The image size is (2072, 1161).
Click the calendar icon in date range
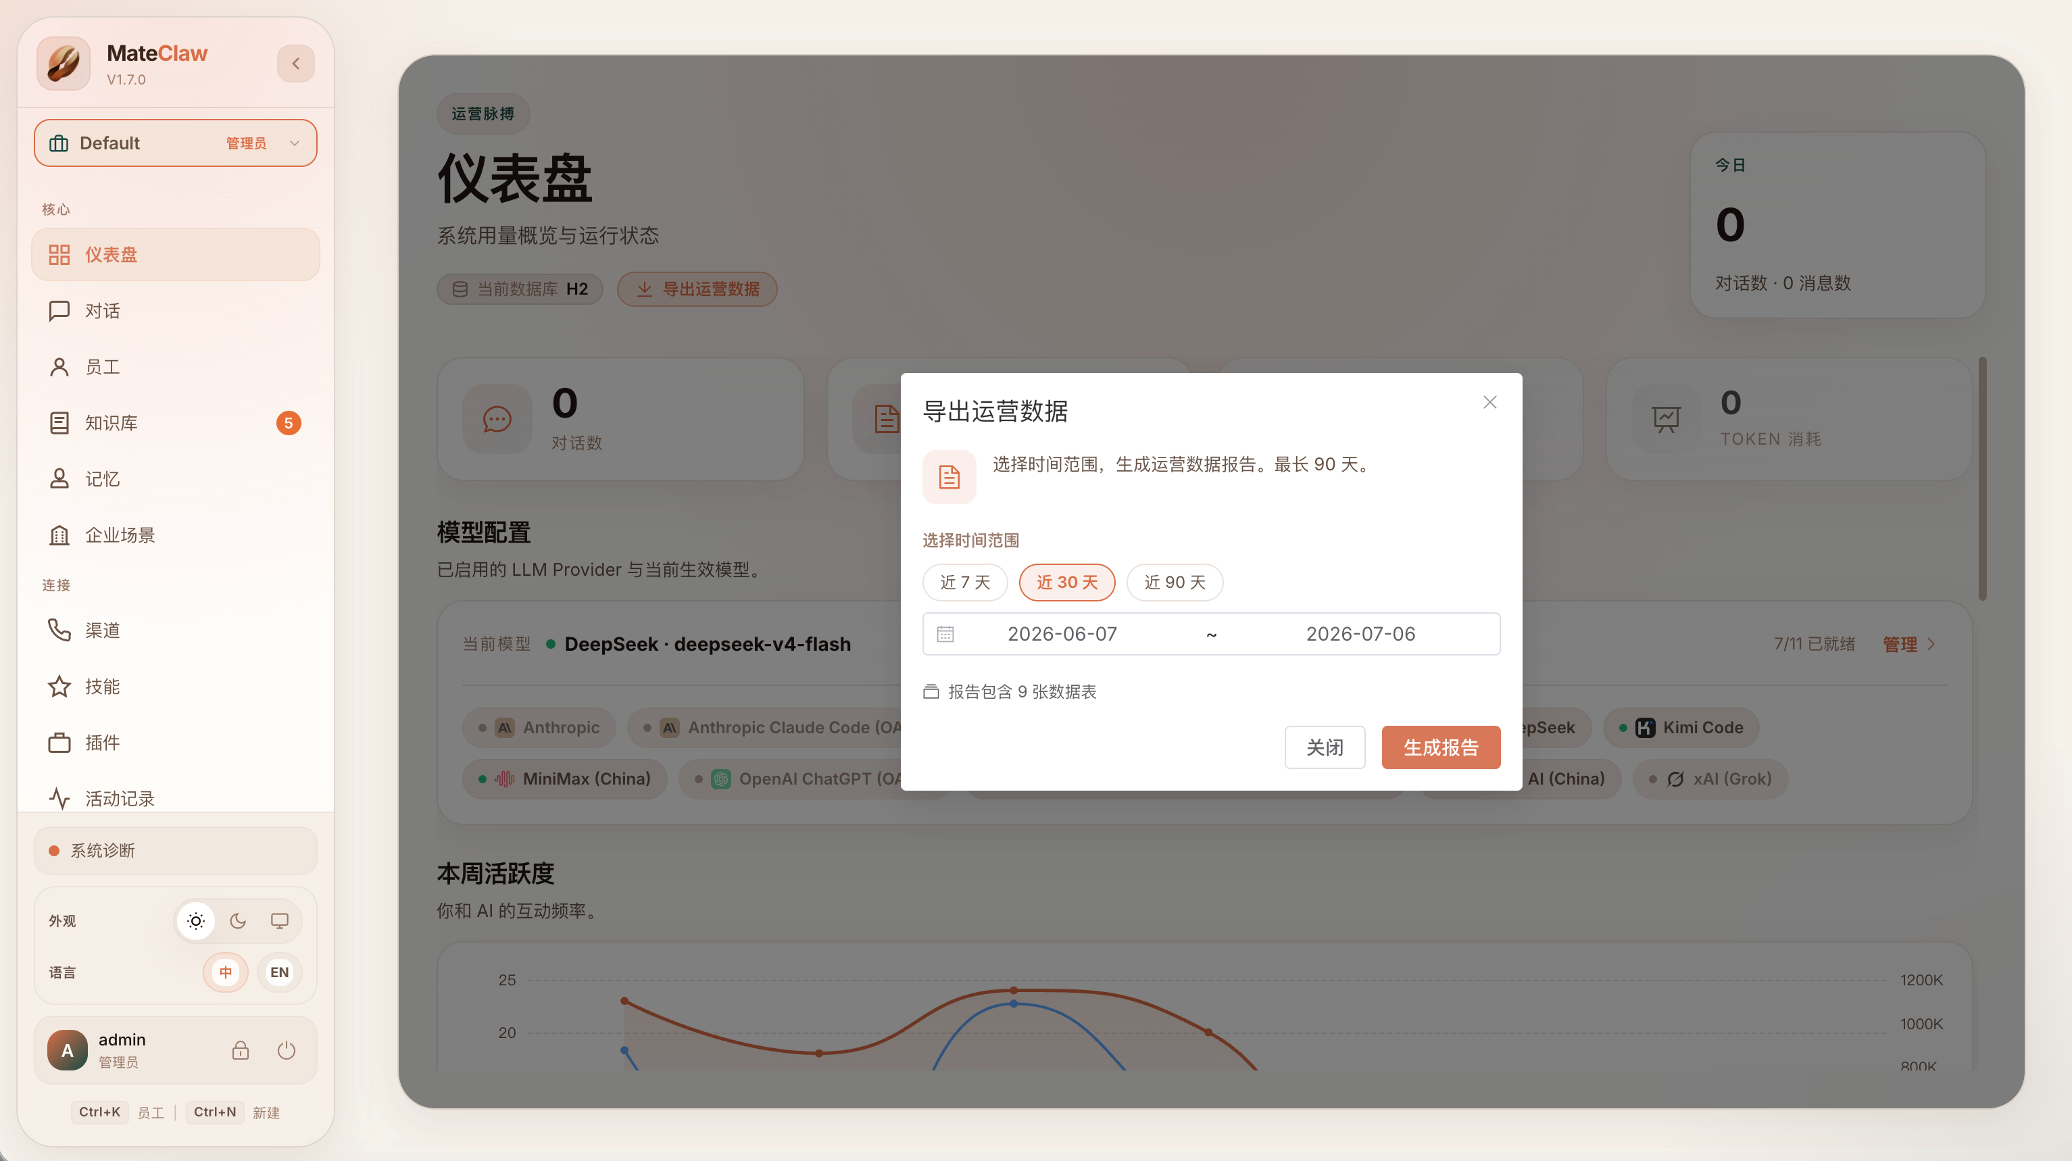945,634
